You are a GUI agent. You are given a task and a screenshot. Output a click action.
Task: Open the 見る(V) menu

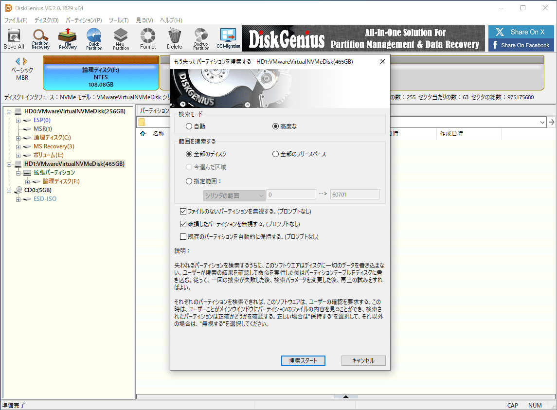(x=144, y=20)
